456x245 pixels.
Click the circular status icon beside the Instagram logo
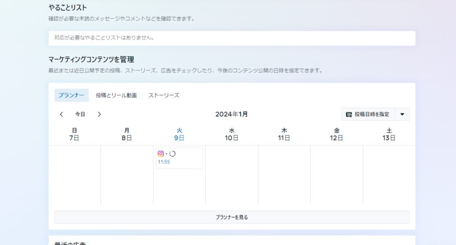pyautogui.click(x=172, y=154)
